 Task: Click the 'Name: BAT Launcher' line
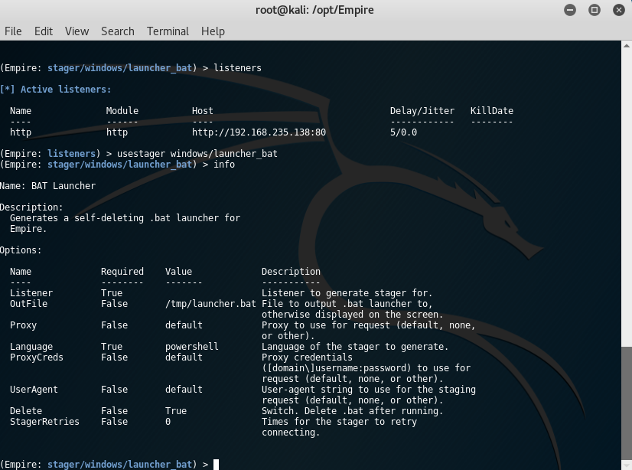coord(48,186)
